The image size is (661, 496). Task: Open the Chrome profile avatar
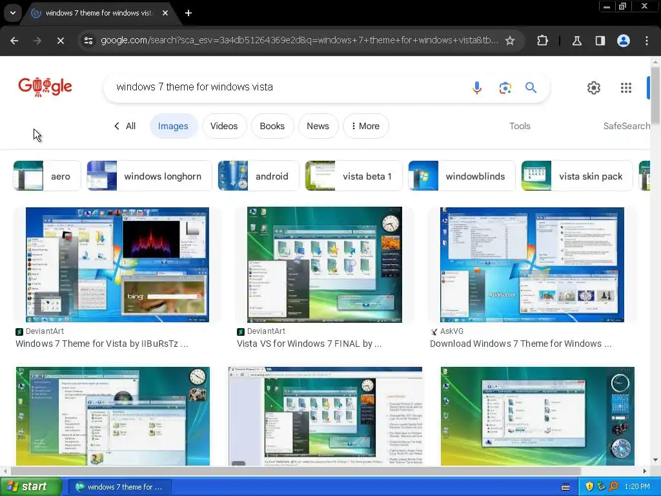pos(623,41)
